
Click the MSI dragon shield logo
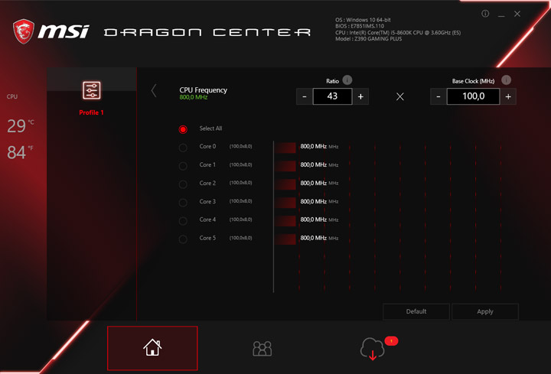[x=24, y=31]
